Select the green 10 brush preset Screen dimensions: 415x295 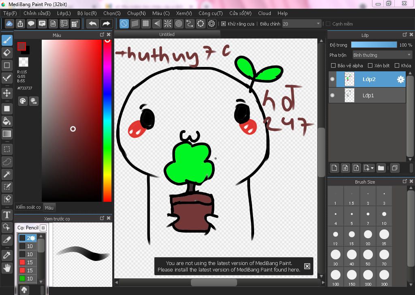click(27, 278)
